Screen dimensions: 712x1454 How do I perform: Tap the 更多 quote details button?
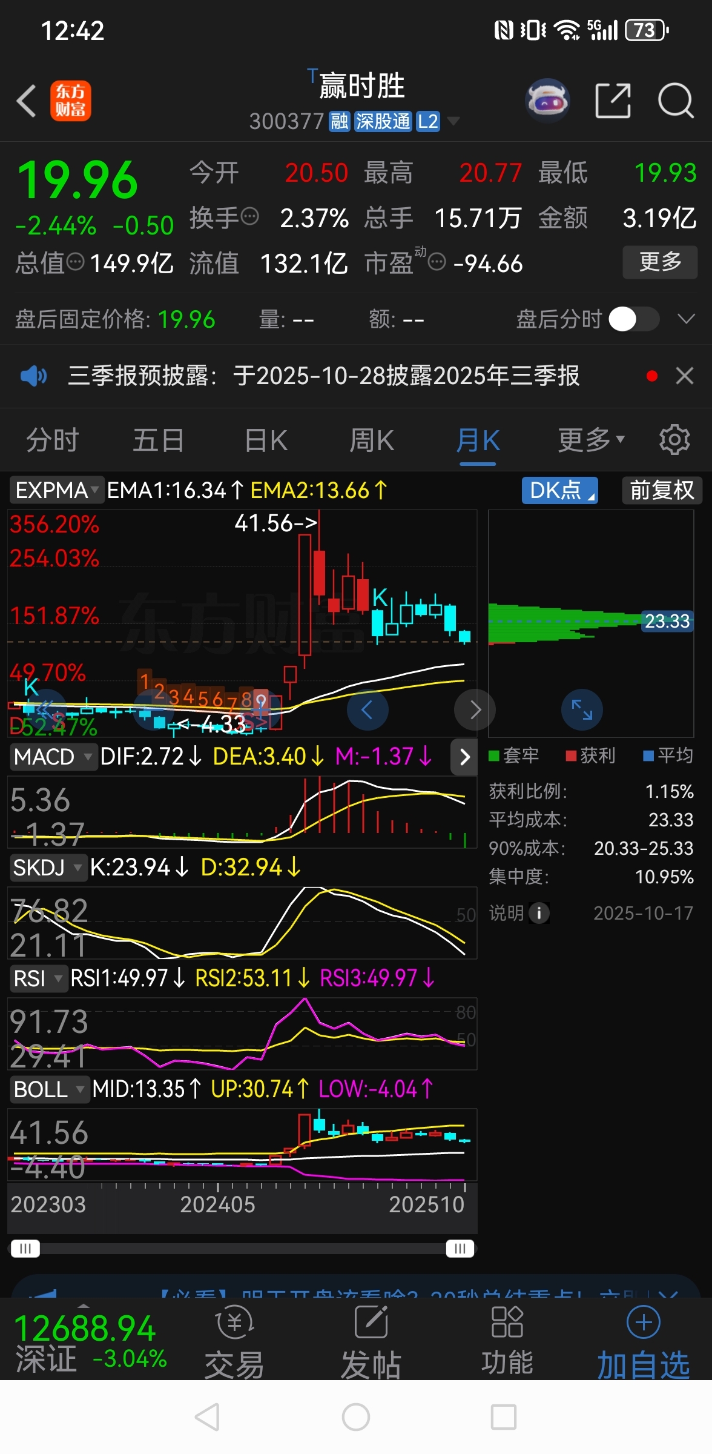660,262
